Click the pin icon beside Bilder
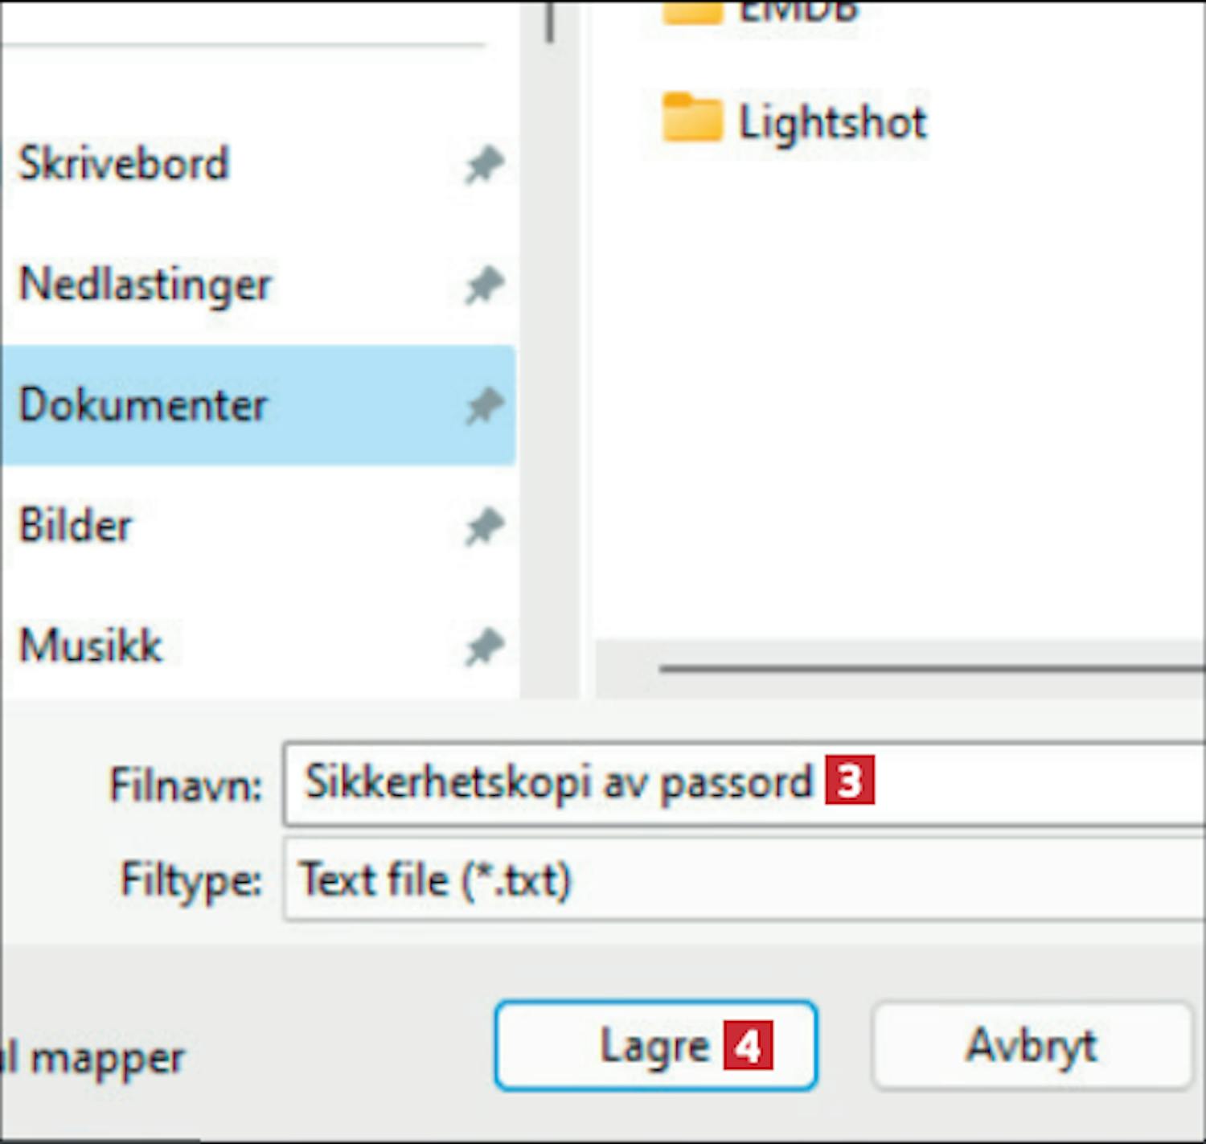Screen dimensions: 1206x1144 click(484, 527)
